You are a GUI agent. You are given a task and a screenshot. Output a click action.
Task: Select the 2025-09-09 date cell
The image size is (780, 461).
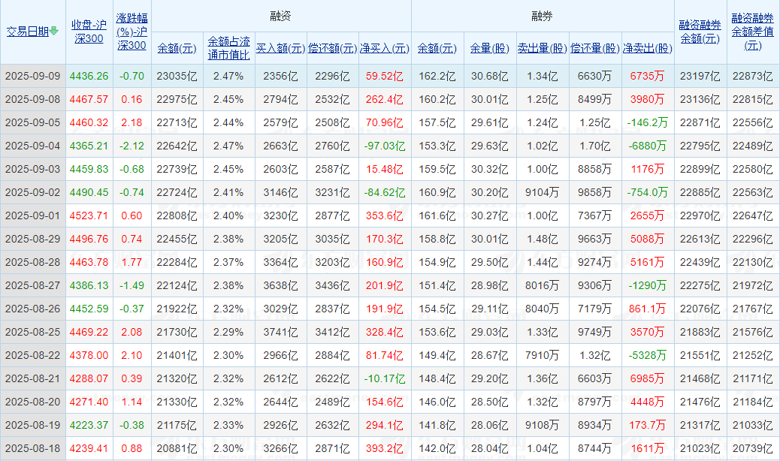pyautogui.click(x=33, y=76)
